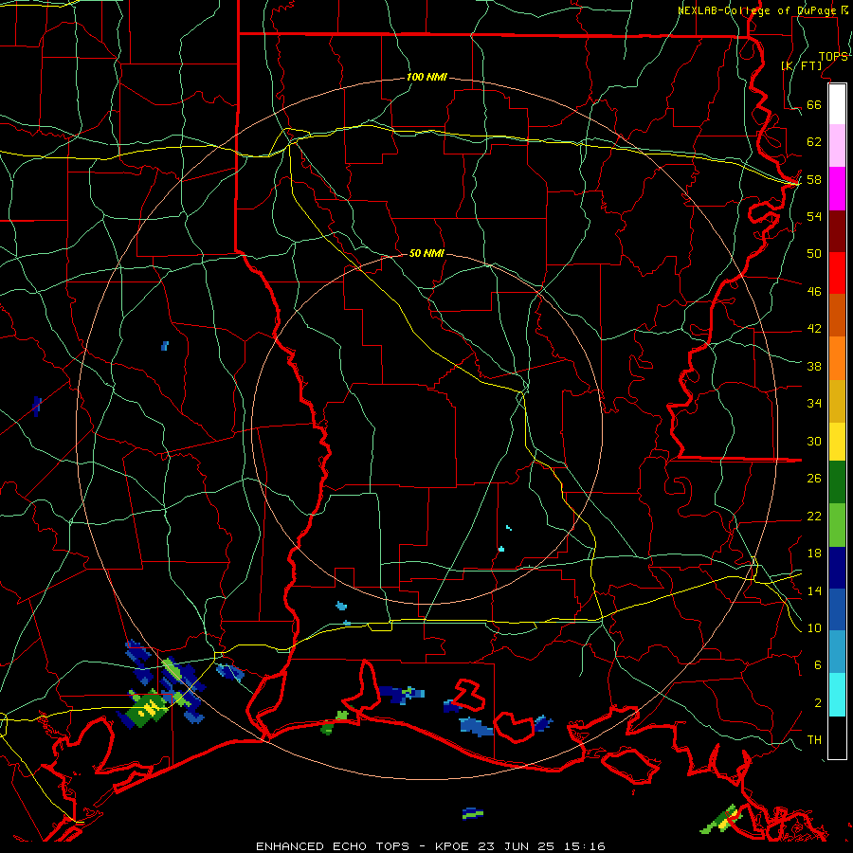This screenshot has width=853, height=853.
Task: Click the light green legend swatch
Action: (837, 524)
